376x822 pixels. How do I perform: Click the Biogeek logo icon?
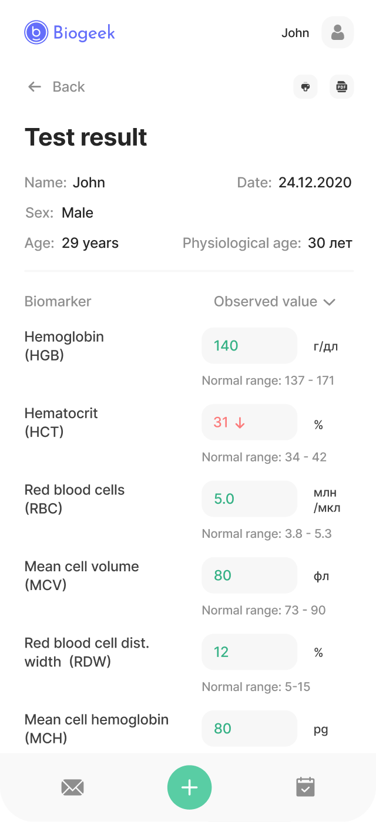35,33
